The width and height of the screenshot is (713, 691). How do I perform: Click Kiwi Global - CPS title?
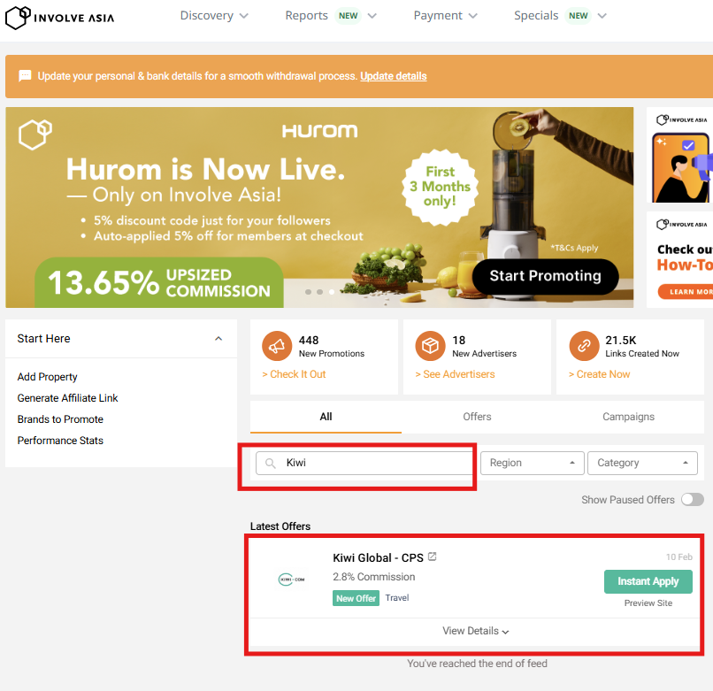[x=378, y=557]
